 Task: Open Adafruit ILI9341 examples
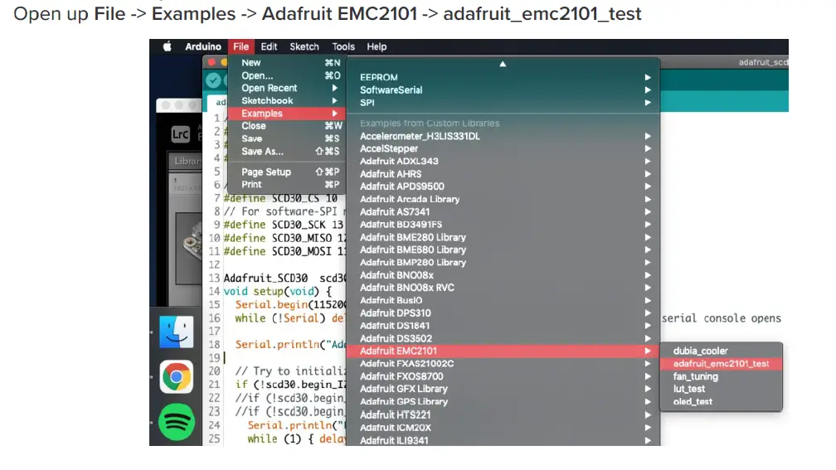[x=503, y=440]
